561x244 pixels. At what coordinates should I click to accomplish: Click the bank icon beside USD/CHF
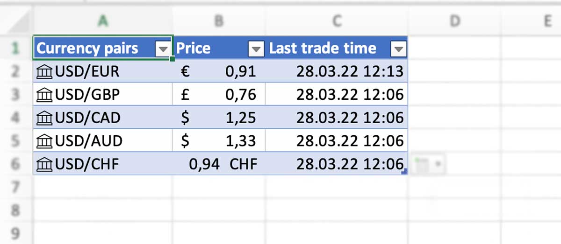(44, 164)
